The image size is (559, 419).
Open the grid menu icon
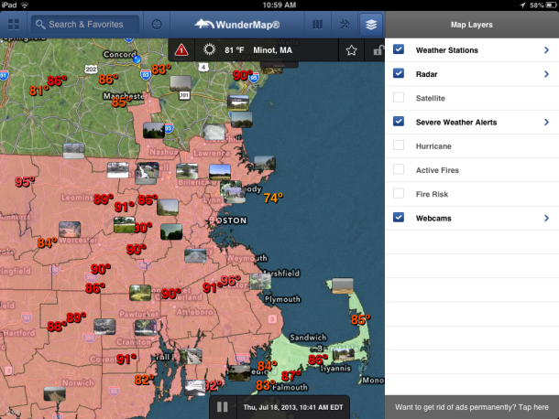[x=14, y=25]
